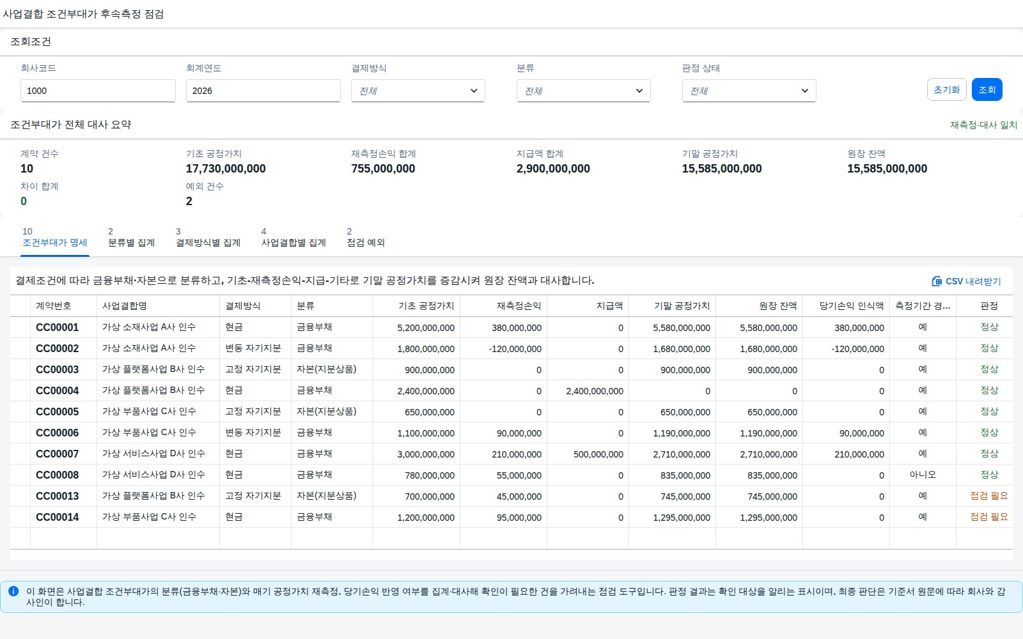
Task: Click 기초 공정가치 summary value 17,730,000,000
Action: pyautogui.click(x=226, y=169)
